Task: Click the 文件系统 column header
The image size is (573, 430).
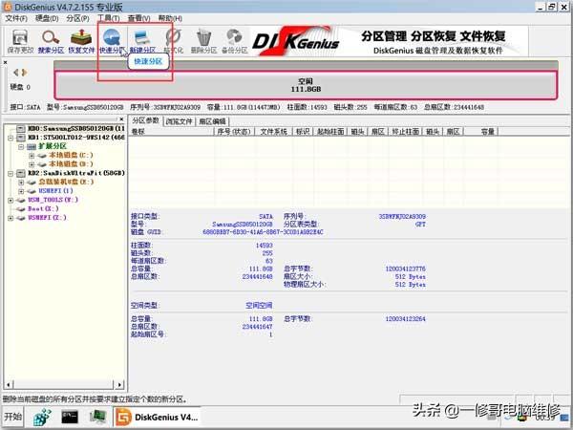Action: coord(274,131)
